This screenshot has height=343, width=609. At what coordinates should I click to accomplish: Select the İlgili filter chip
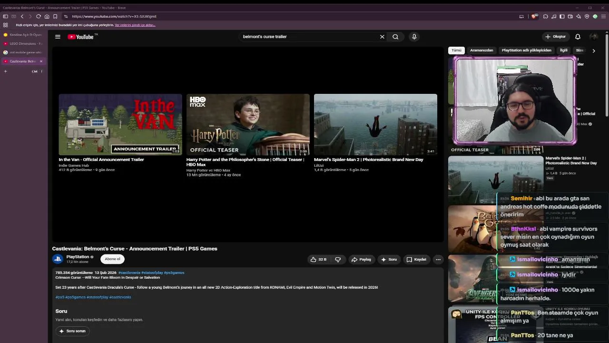(564, 50)
